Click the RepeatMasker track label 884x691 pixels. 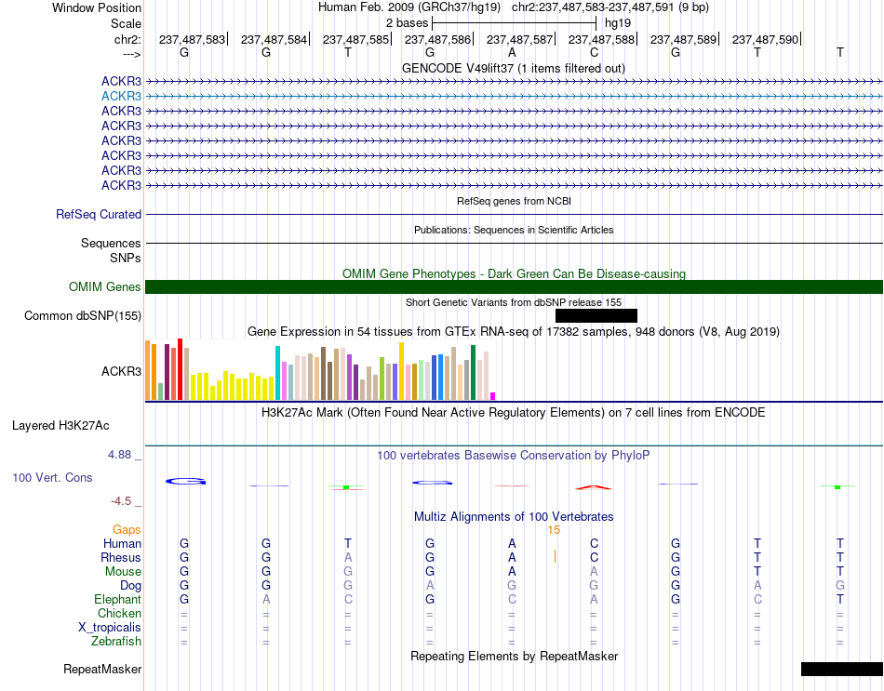point(102,669)
